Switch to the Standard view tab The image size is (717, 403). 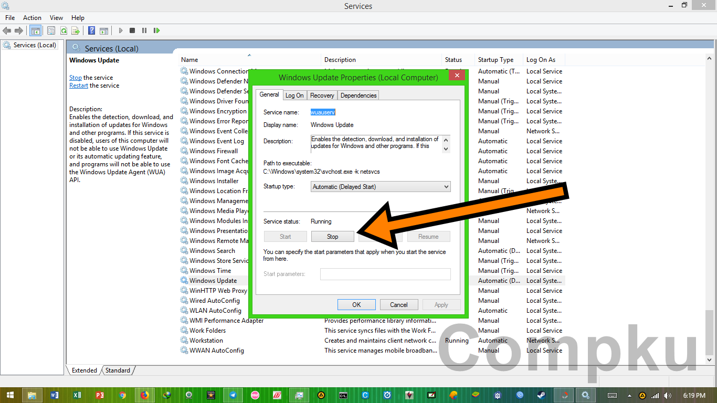[x=118, y=370]
